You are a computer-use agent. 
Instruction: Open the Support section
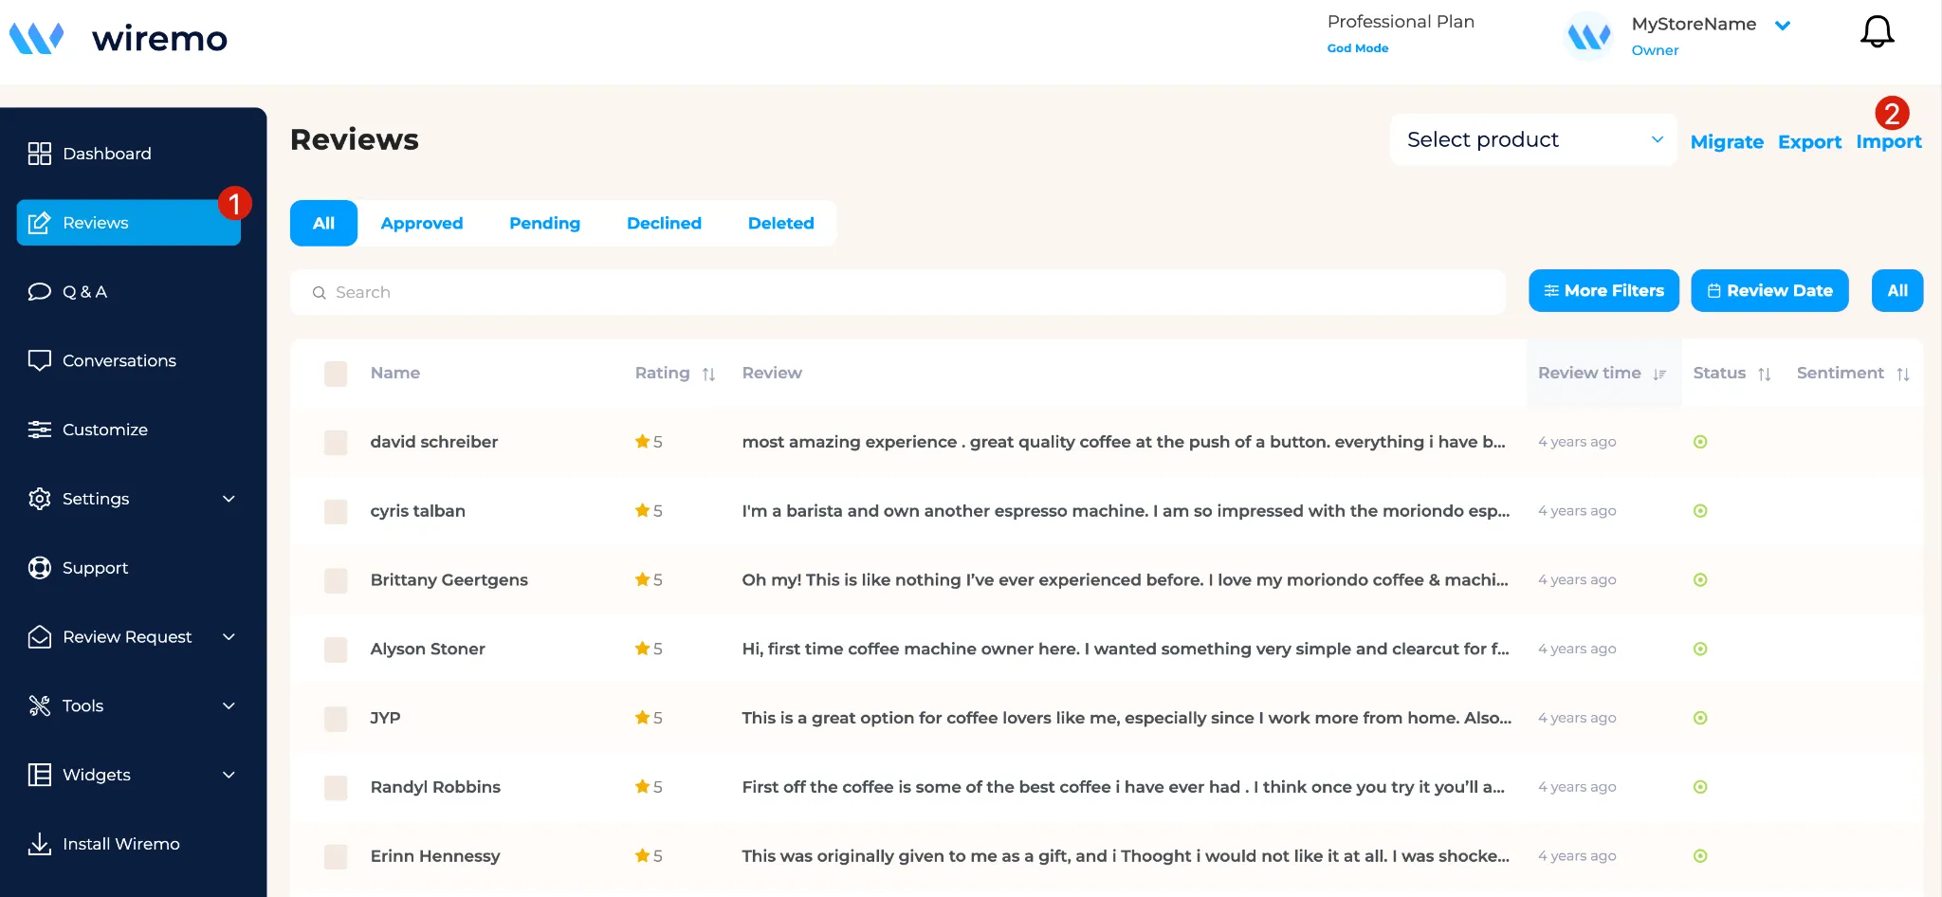tap(95, 567)
